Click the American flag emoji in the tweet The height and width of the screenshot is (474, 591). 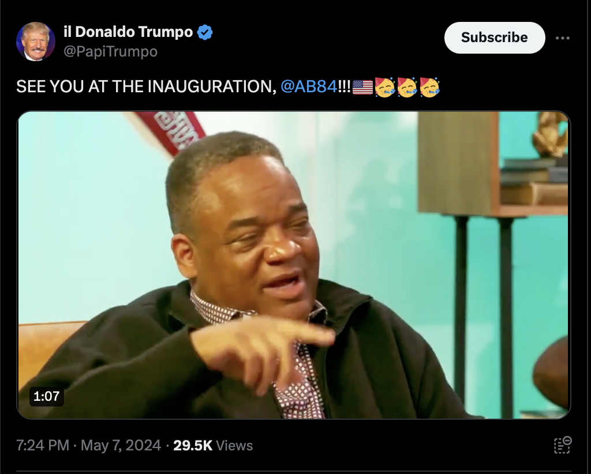(362, 87)
